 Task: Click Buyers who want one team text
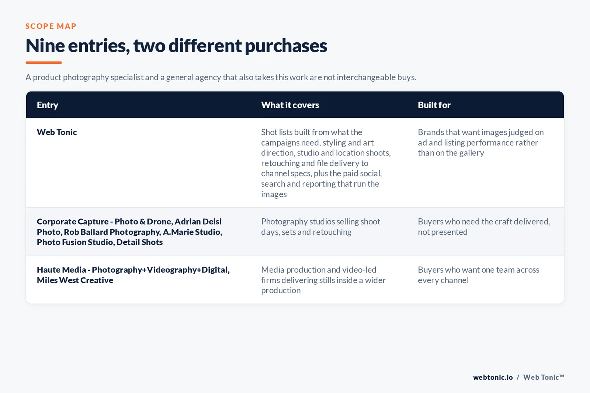[479, 275]
